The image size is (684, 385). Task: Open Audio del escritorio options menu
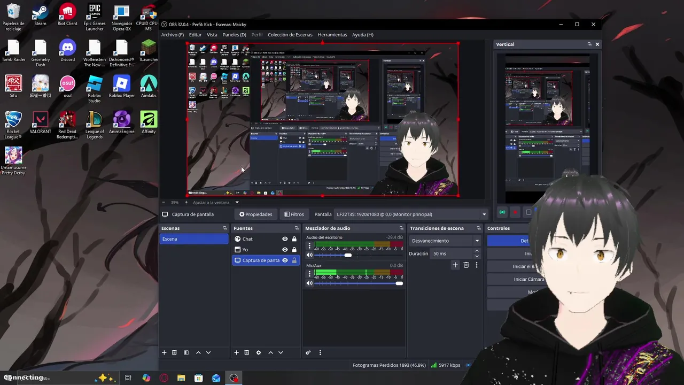click(309, 246)
